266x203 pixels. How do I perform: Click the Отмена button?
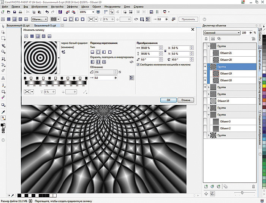(x=185, y=100)
